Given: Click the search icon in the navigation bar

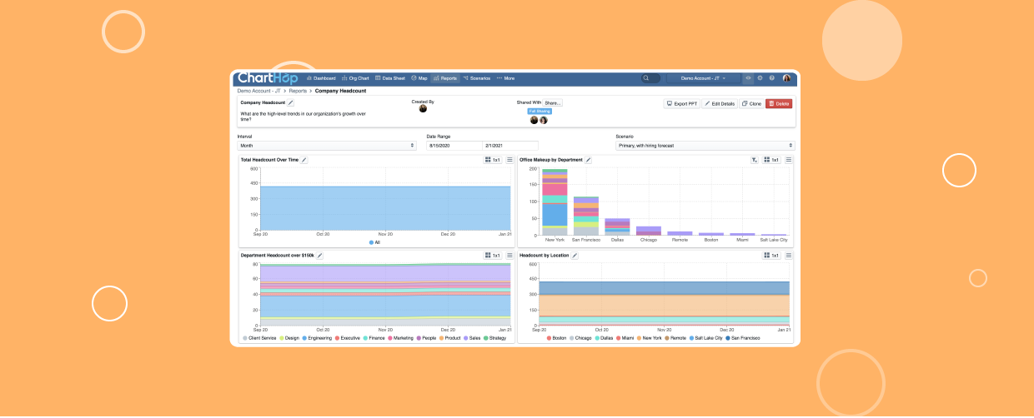Looking at the screenshot, I should pos(646,78).
